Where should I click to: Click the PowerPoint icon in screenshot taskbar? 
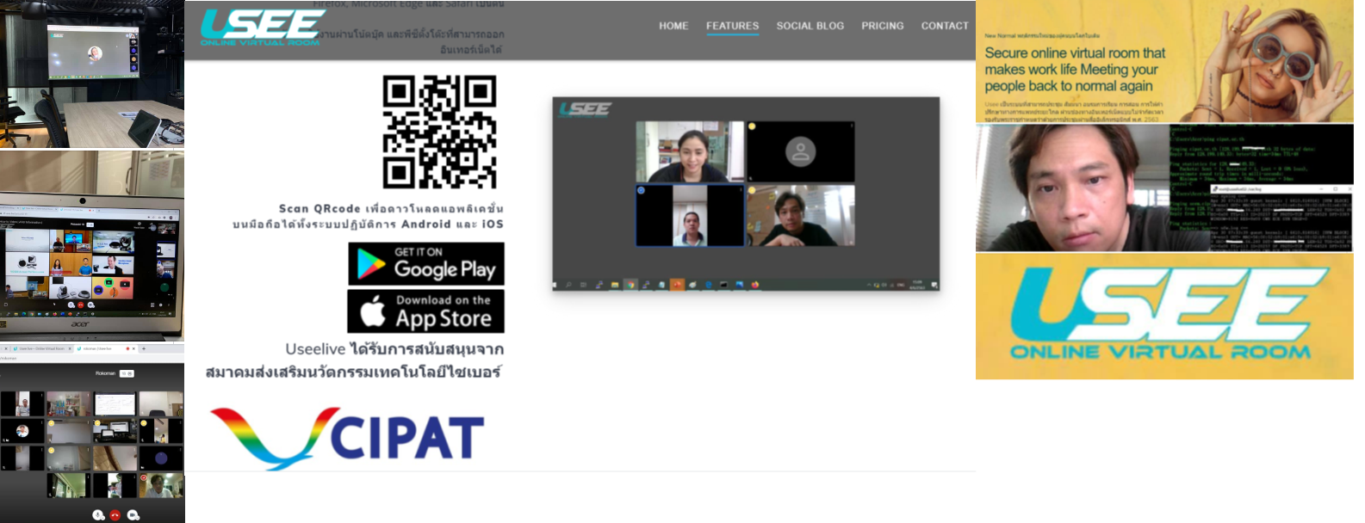pyautogui.click(x=677, y=285)
